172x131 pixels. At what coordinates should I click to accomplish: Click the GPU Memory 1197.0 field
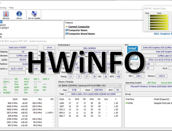tap(162, 76)
